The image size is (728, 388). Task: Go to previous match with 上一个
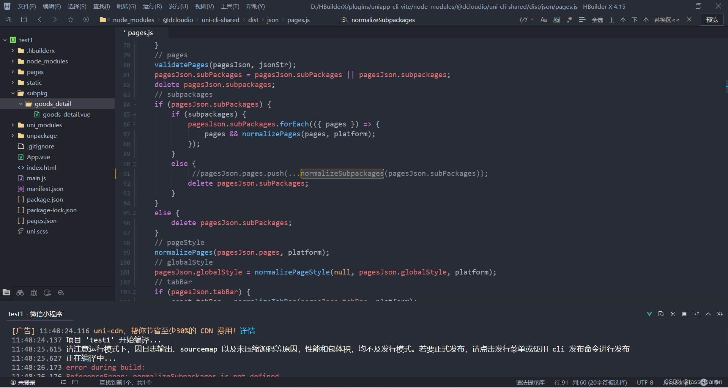coord(617,20)
